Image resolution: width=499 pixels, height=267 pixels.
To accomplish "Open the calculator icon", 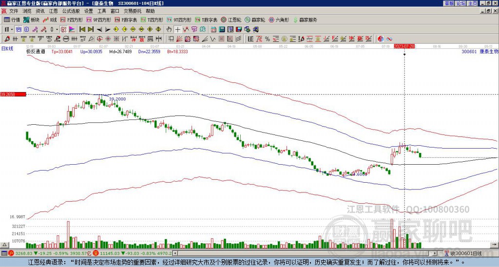I will click(x=222, y=29).
